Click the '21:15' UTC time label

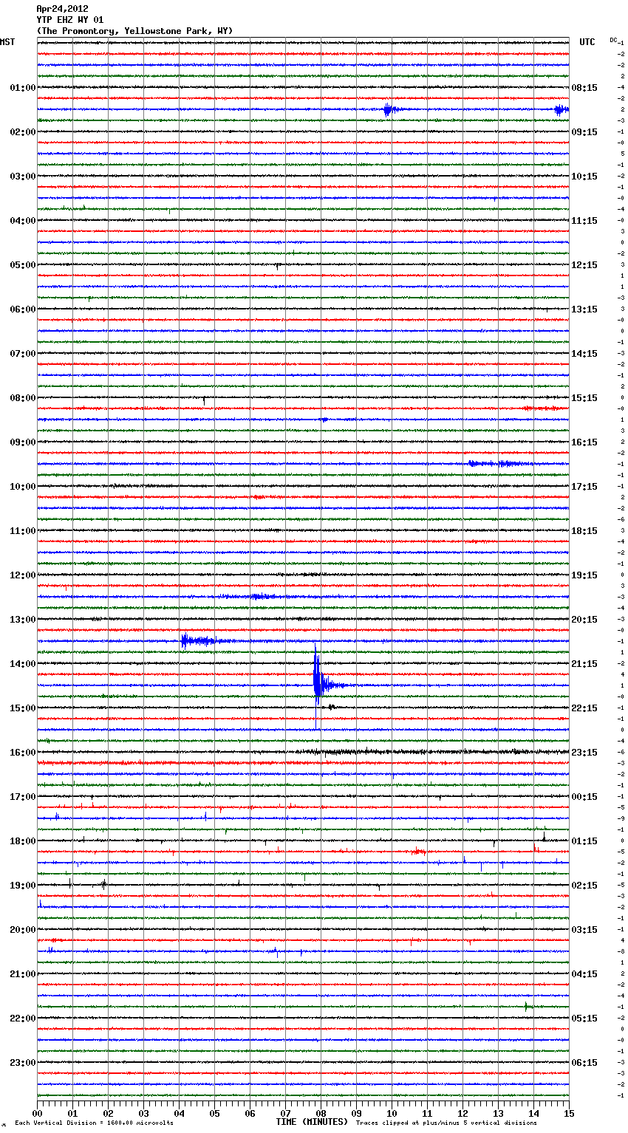(x=584, y=664)
